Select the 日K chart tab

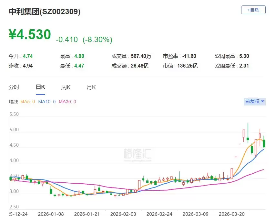[40, 87]
